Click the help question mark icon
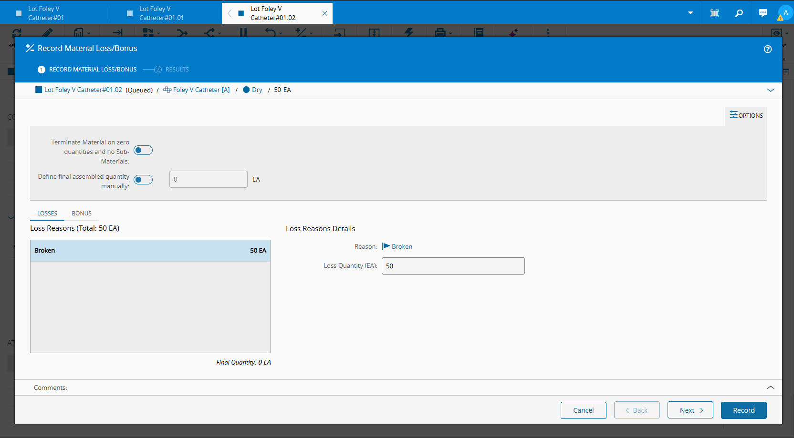Image resolution: width=794 pixels, height=438 pixels. tap(767, 49)
